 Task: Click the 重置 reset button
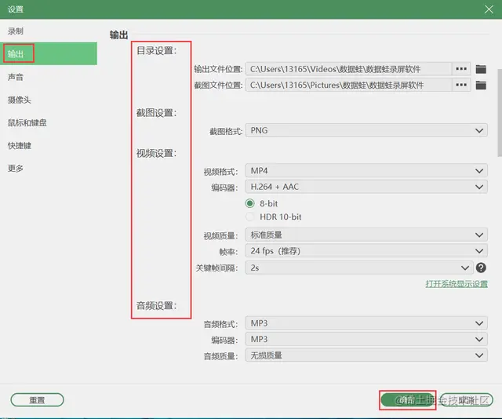coord(37,400)
